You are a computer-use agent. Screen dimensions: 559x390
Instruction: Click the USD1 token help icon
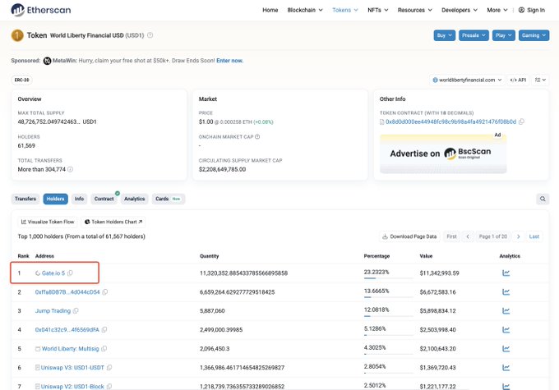150,35
